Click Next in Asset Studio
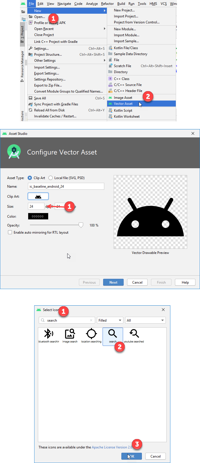This screenshot has width=200, height=463. (113, 282)
